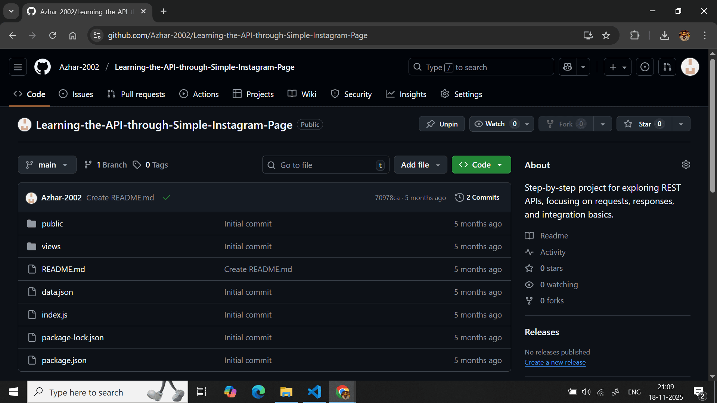This screenshot has width=717, height=403.
Task: Open the Add file dropdown
Action: point(420,165)
